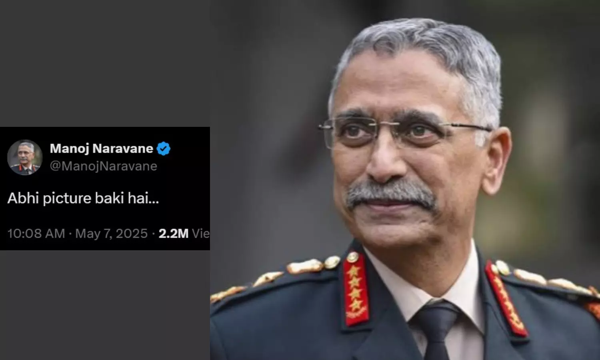This screenshot has width=600, height=360.
Task: Click the 2.2M view count
Action: pyautogui.click(x=174, y=234)
